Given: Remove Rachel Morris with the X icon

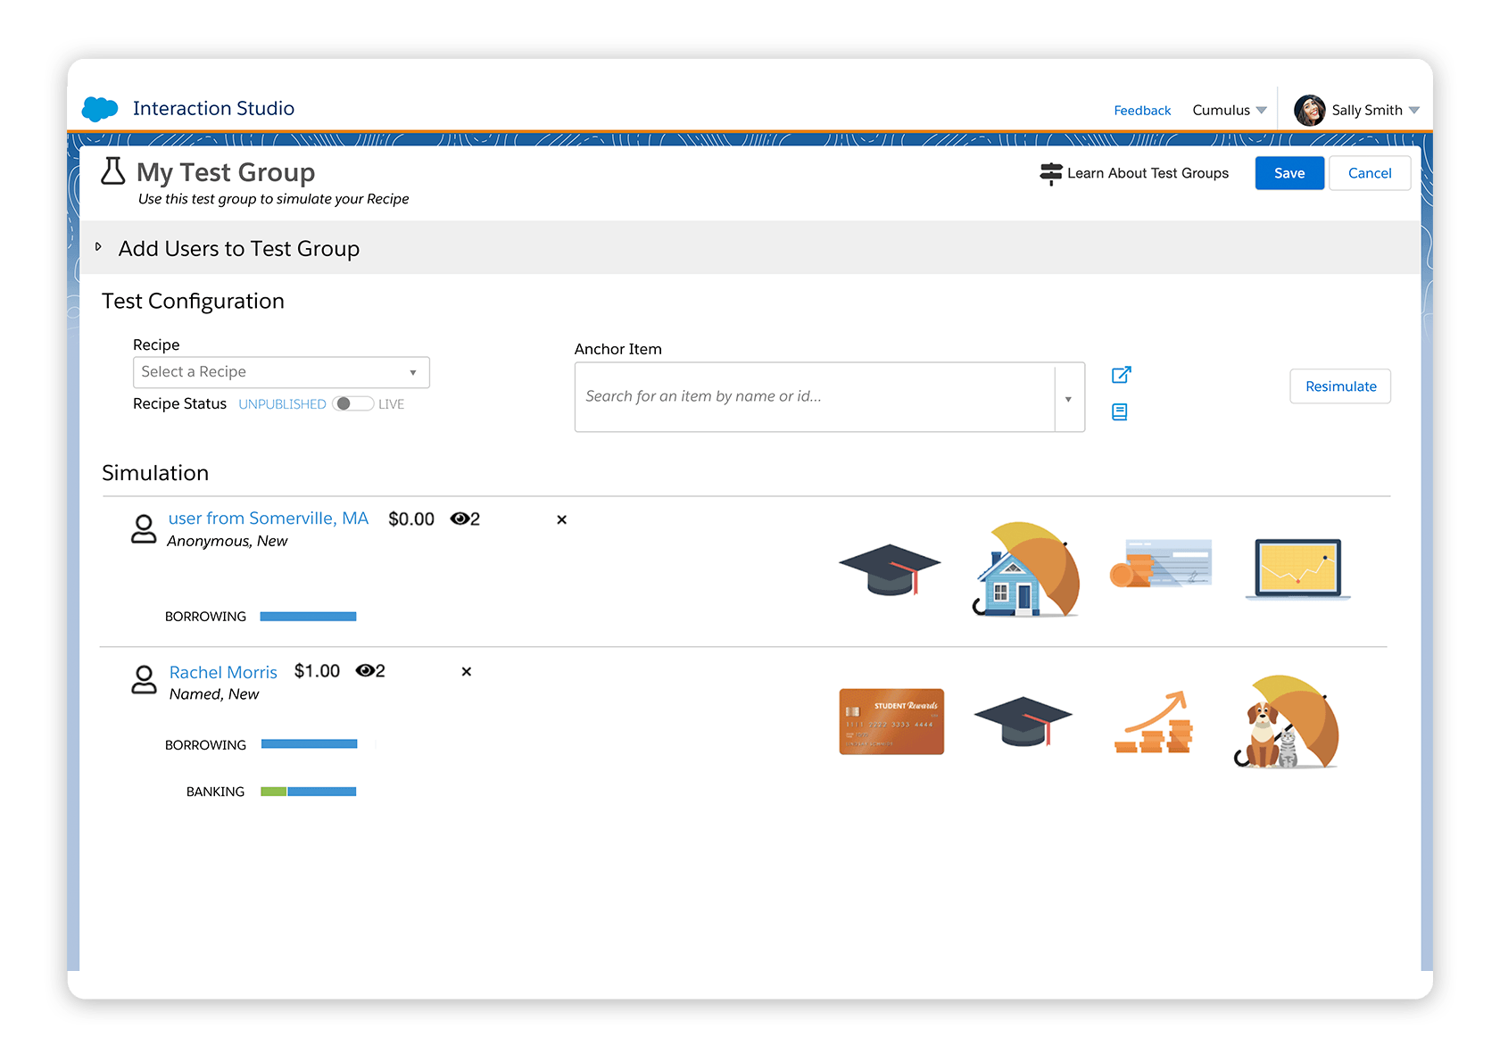Looking at the screenshot, I should pos(466,671).
